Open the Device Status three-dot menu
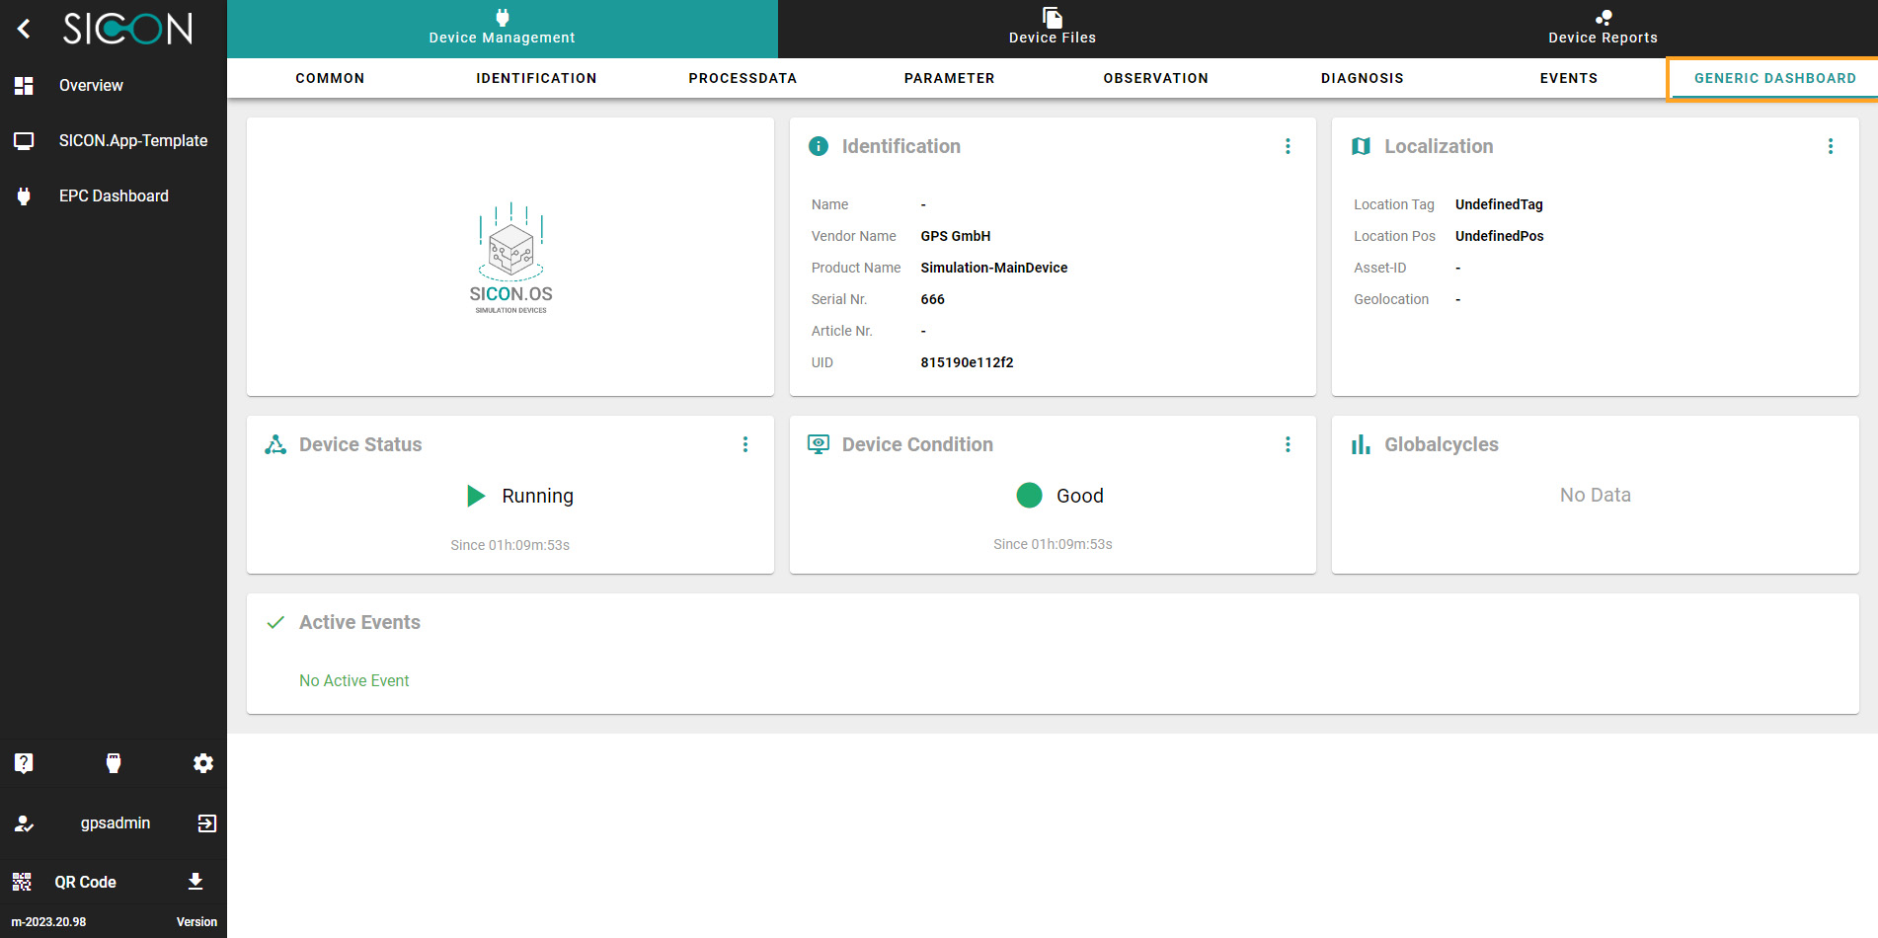This screenshot has width=1878, height=938. [745, 444]
